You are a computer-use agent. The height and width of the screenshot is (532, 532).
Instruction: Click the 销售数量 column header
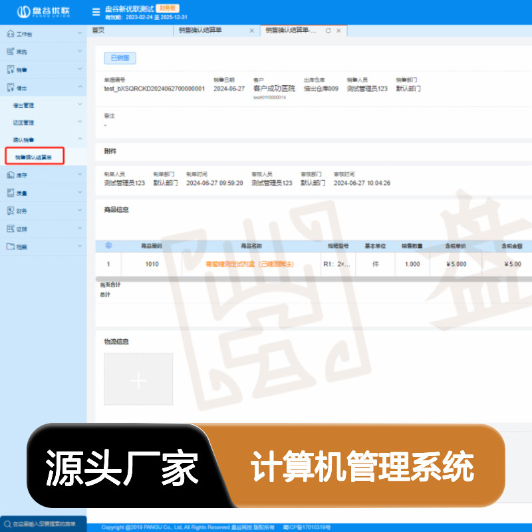coord(412,246)
